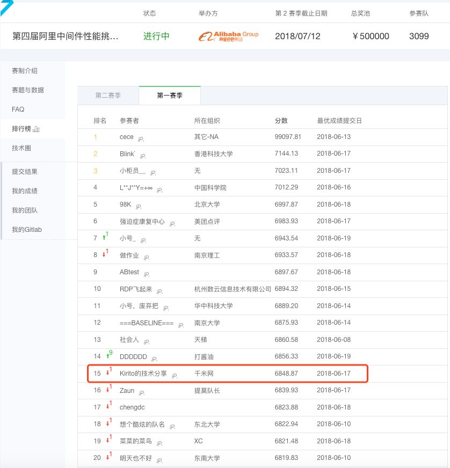Open 我的Gitlab in the sidebar

27,230
